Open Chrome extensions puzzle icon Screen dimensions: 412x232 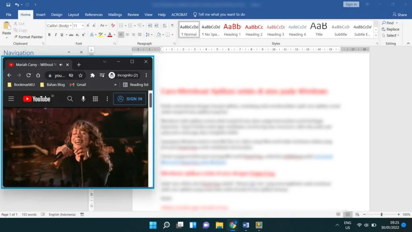93,75
